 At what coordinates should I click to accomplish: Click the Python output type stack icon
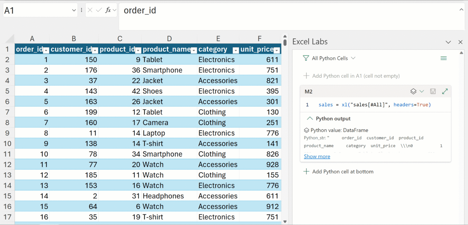413,91
